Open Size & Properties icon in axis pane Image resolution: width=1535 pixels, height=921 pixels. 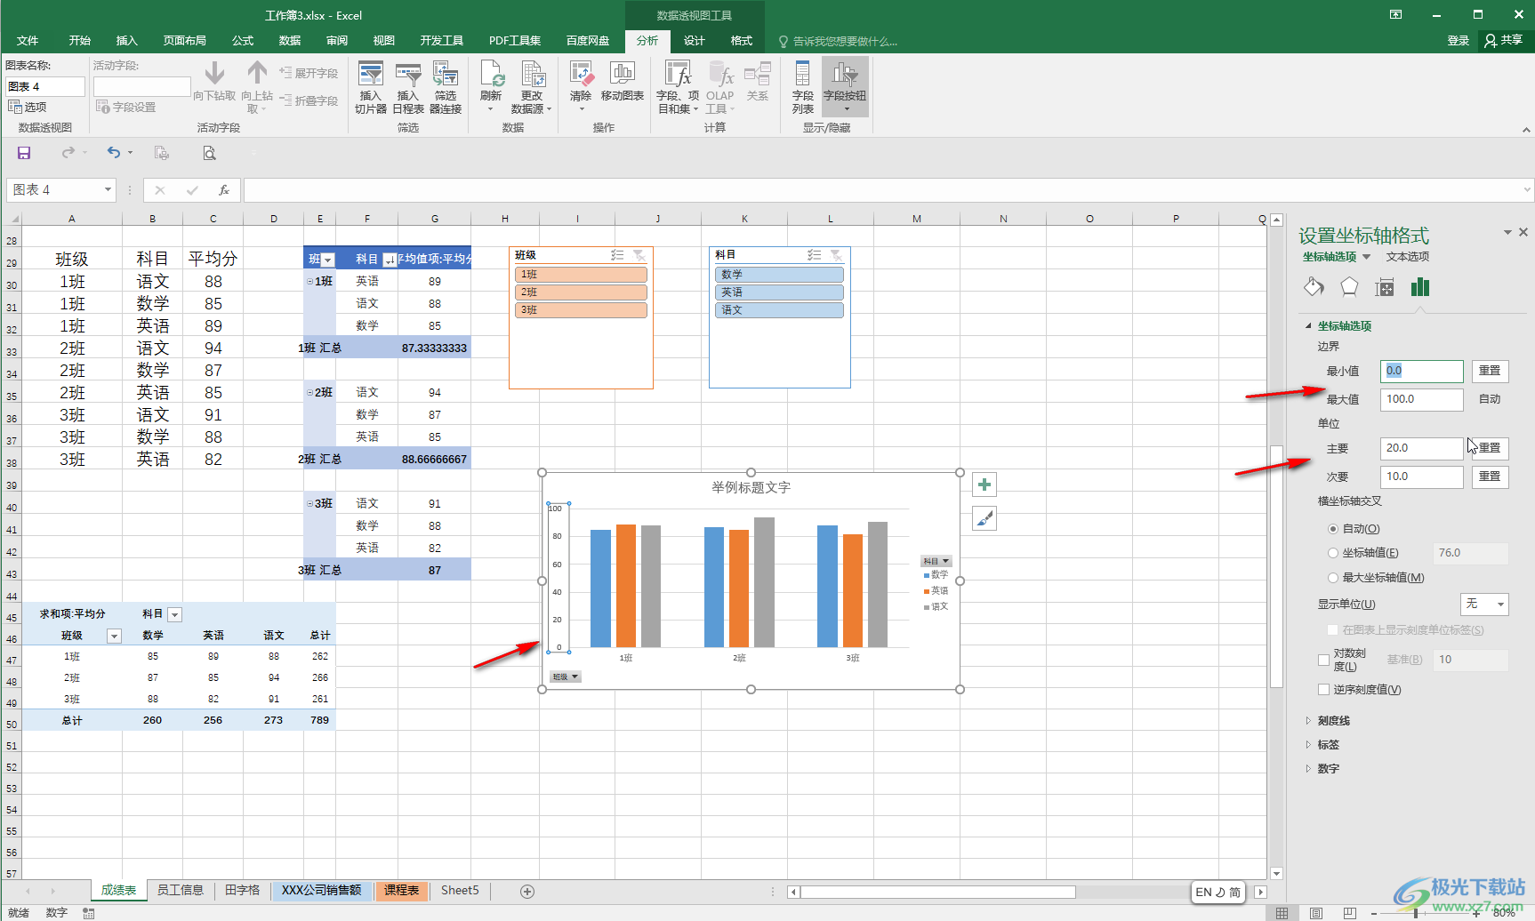pos(1385,286)
